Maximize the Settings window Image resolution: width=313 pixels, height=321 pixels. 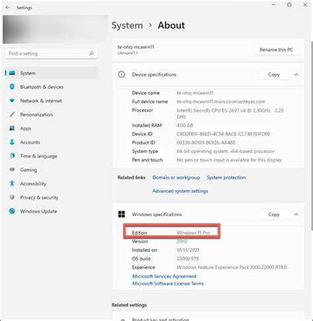pyautogui.click(x=289, y=5)
